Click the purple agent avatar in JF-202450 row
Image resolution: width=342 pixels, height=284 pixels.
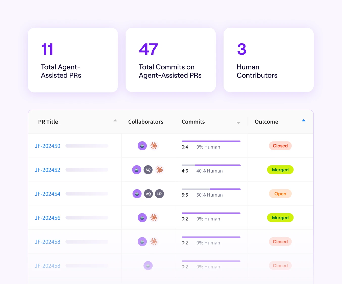click(142, 146)
